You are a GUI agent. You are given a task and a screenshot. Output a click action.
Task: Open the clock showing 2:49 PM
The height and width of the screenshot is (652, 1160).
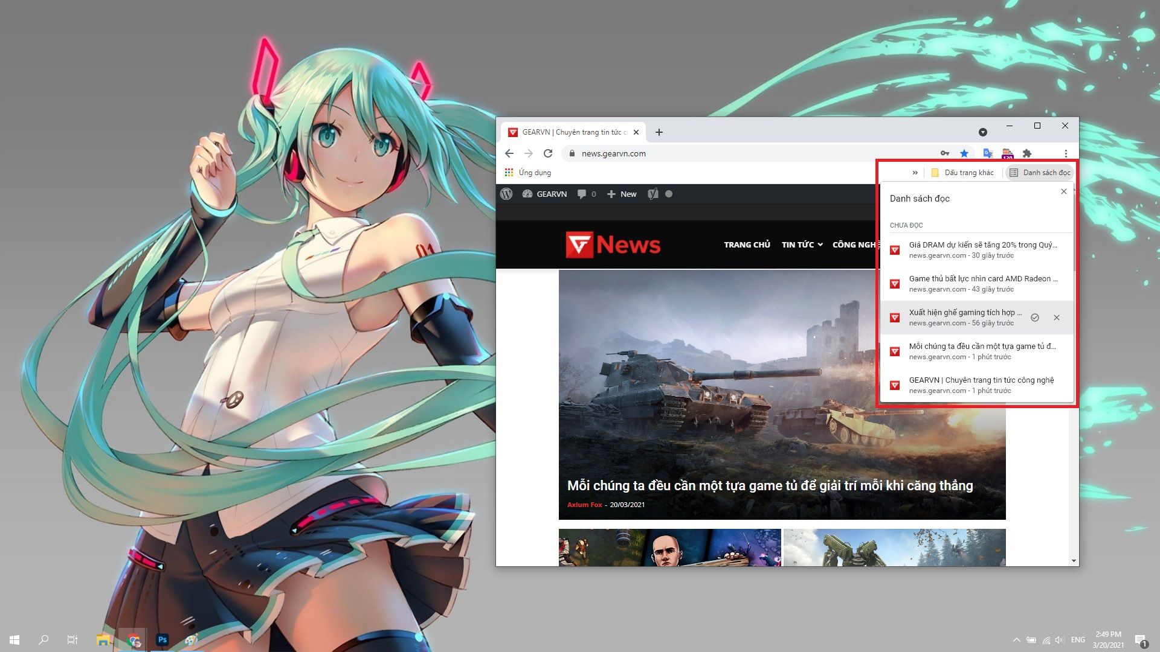point(1109,640)
